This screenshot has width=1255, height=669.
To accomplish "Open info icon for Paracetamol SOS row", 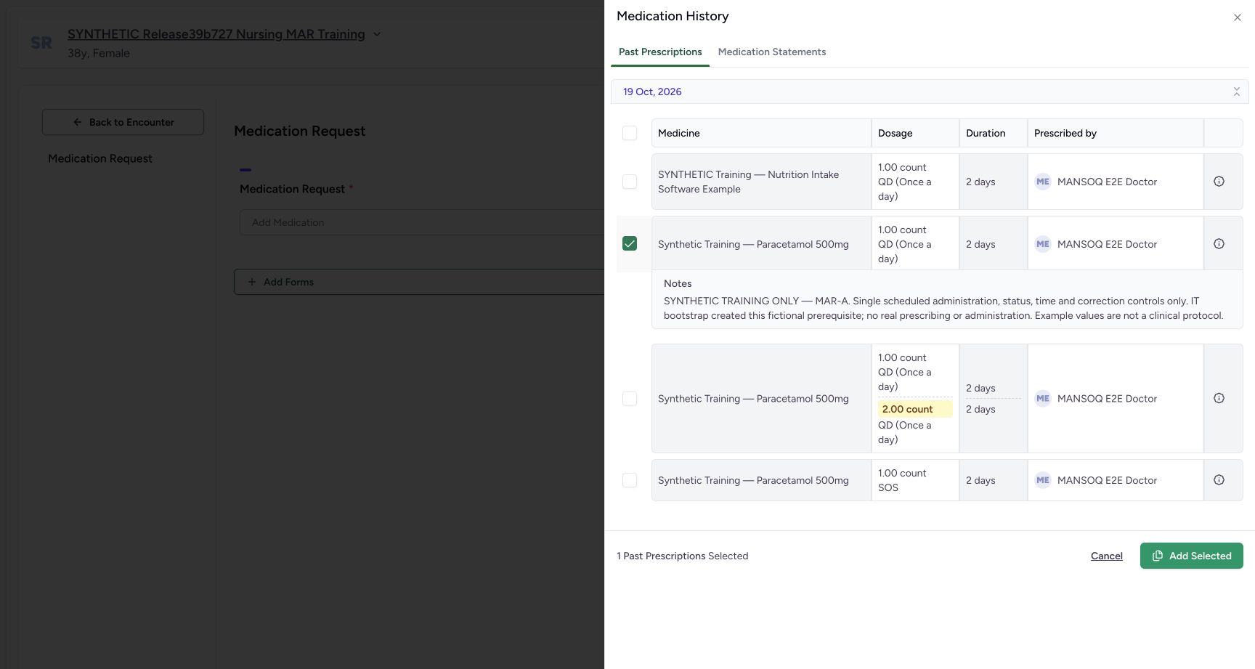I will click(1219, 480).
